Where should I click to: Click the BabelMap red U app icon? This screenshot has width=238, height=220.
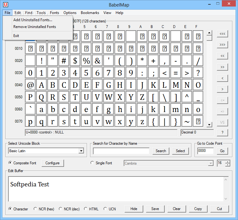(6, 5)
